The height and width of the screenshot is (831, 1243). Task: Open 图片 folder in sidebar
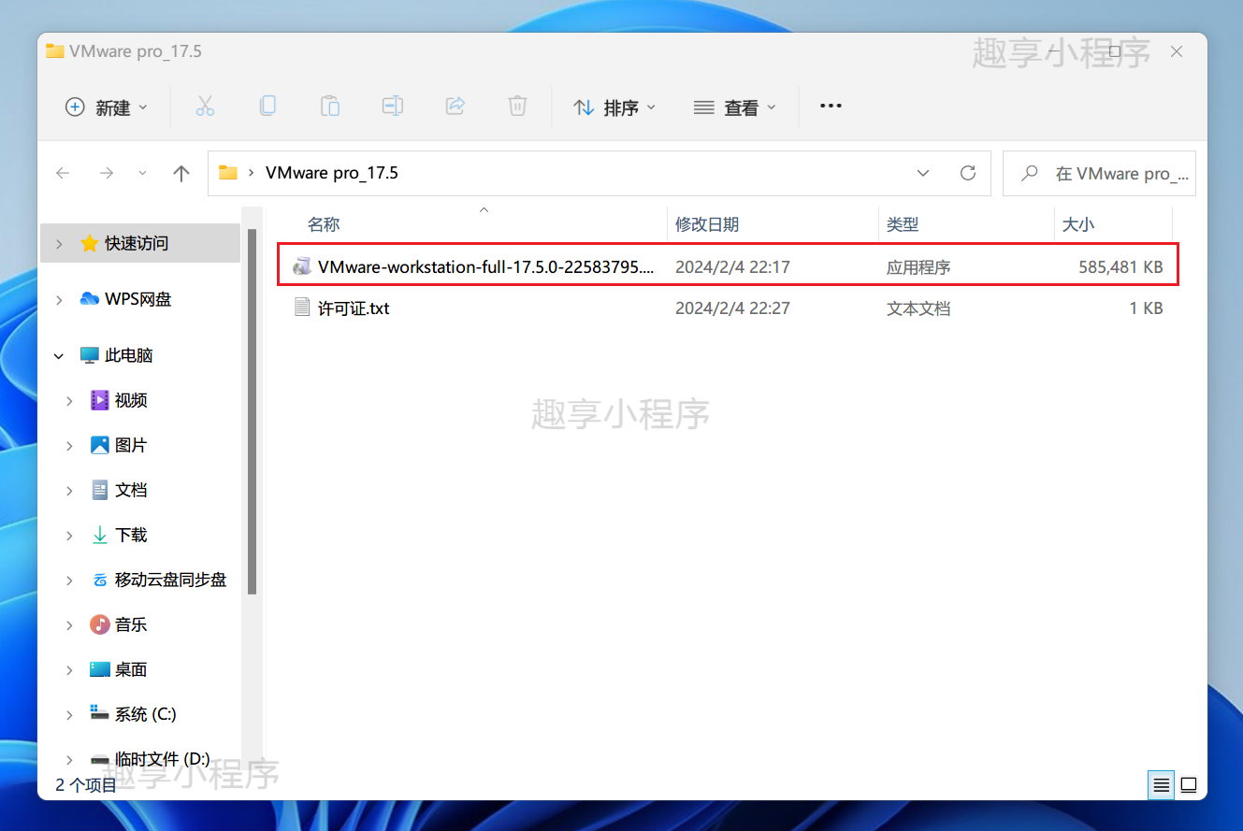click(131, 445)
